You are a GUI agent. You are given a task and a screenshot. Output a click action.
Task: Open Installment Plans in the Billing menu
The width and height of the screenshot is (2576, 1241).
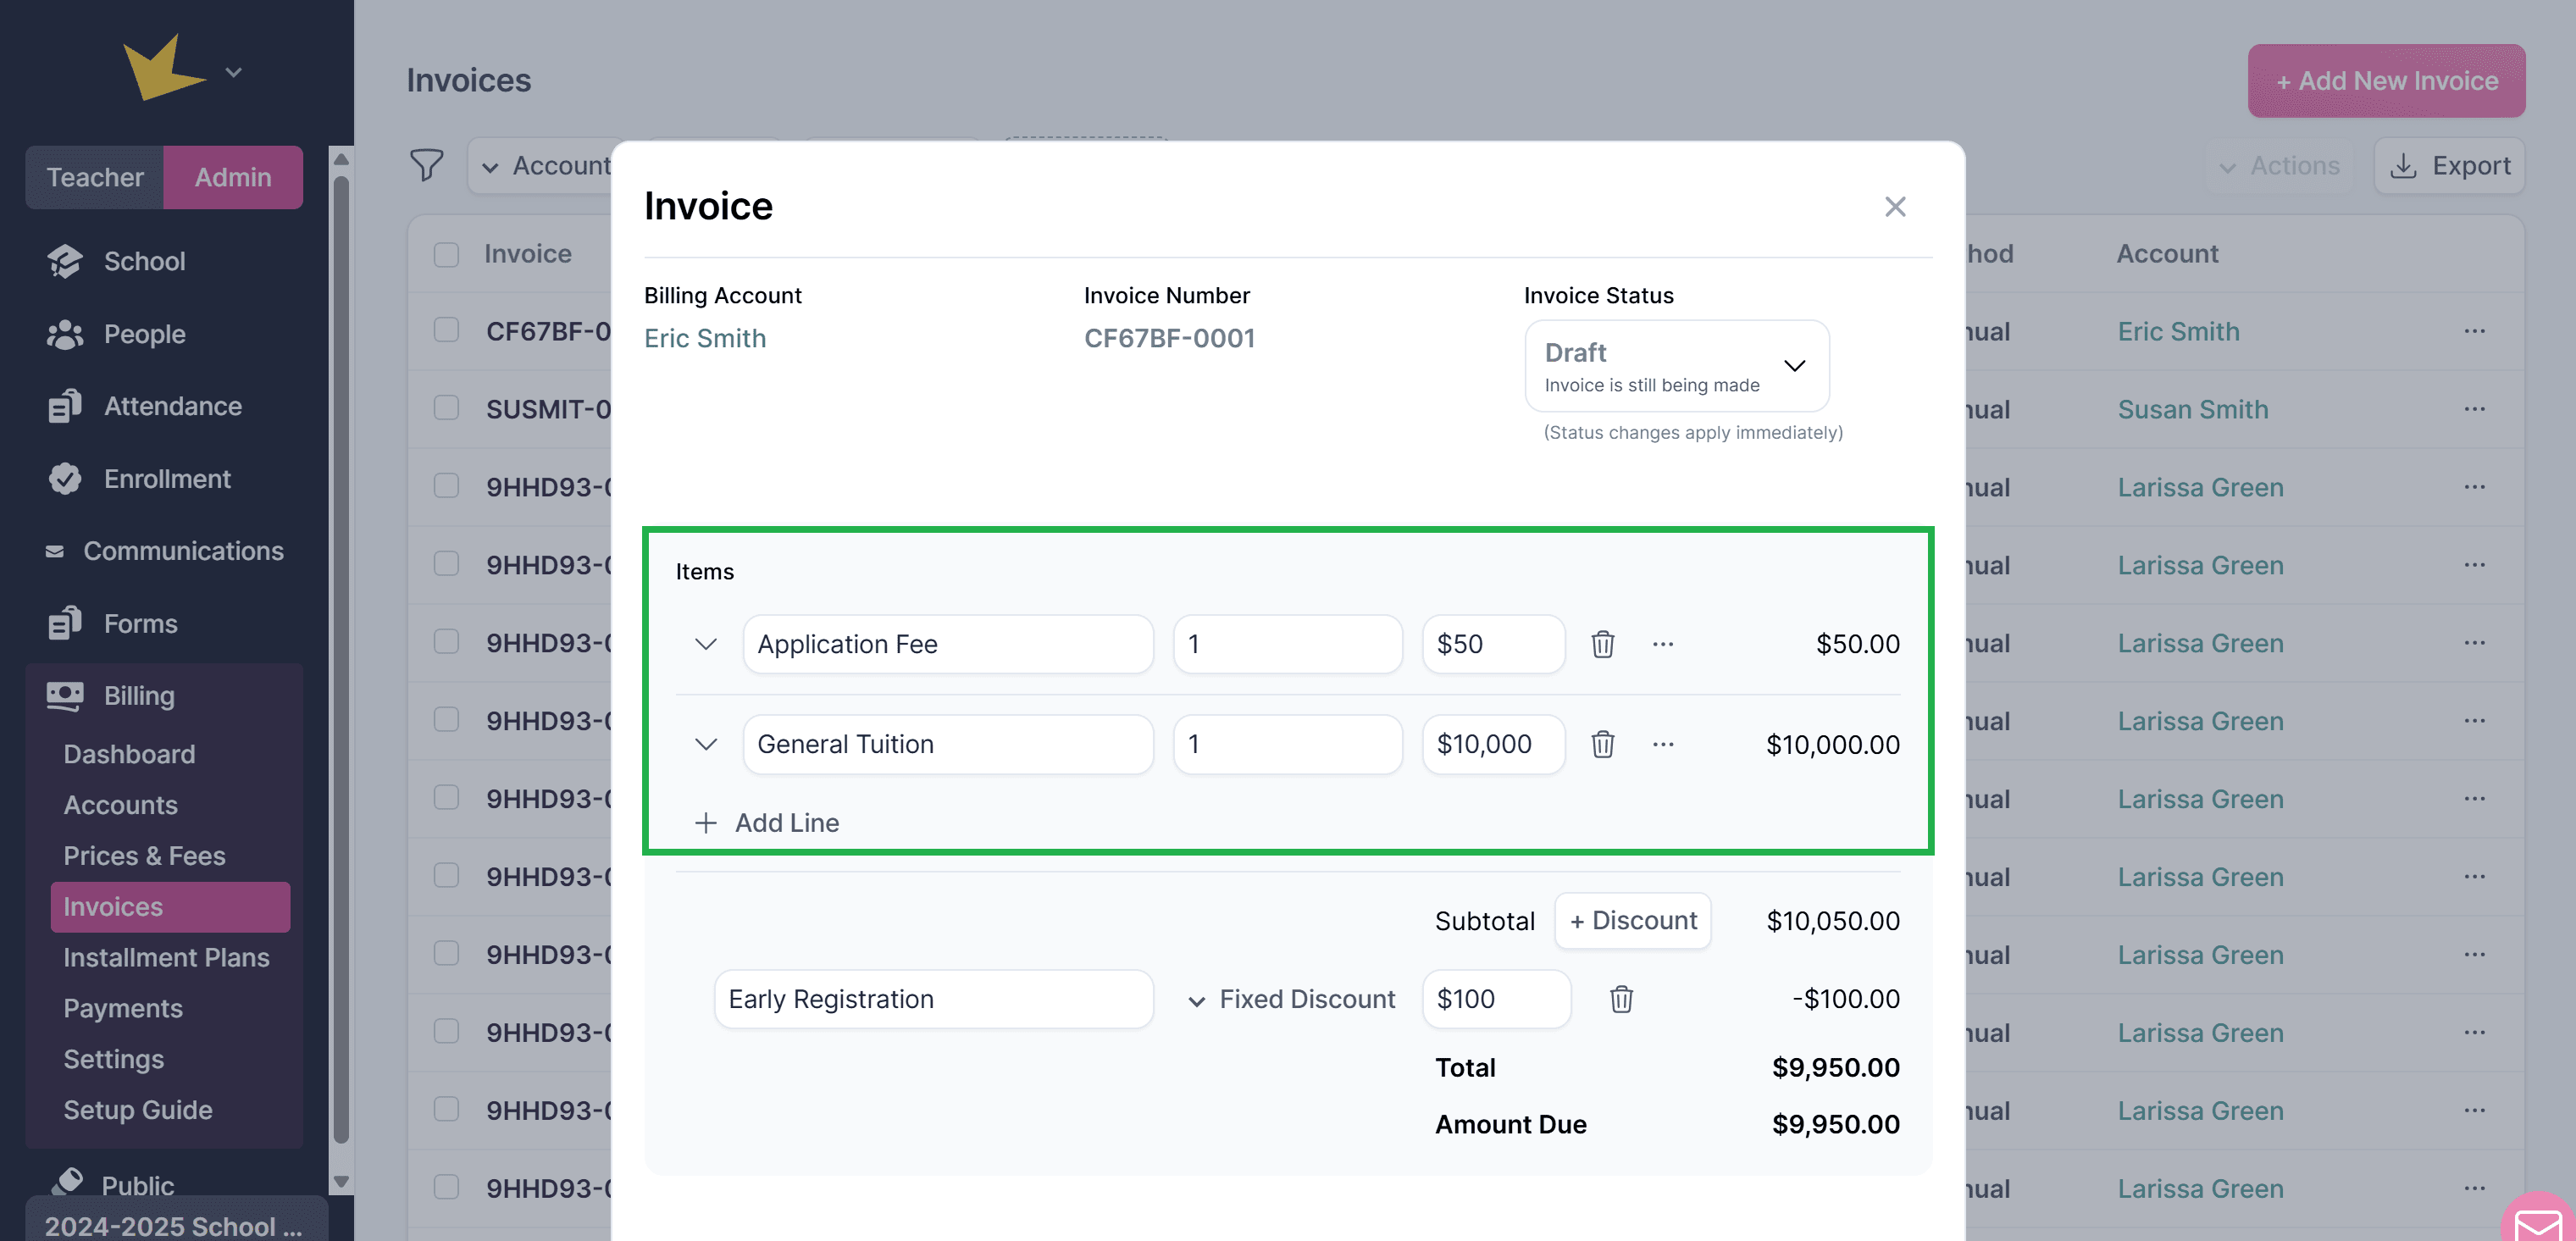166,957
